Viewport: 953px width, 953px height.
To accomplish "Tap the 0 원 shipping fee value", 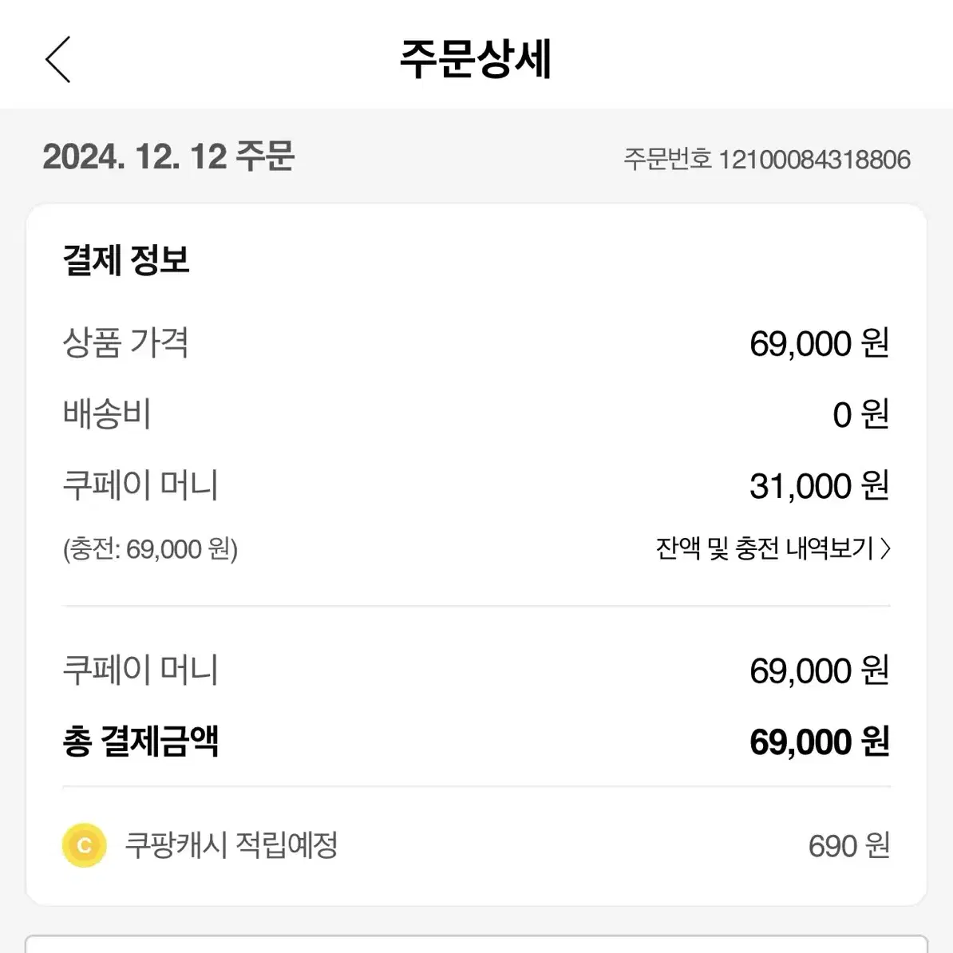I will pos(860,414).
